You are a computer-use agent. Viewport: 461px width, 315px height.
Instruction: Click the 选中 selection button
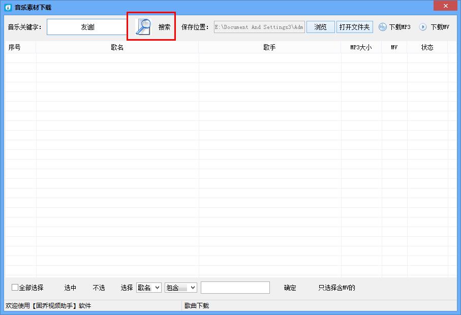[x=70, y=288]
